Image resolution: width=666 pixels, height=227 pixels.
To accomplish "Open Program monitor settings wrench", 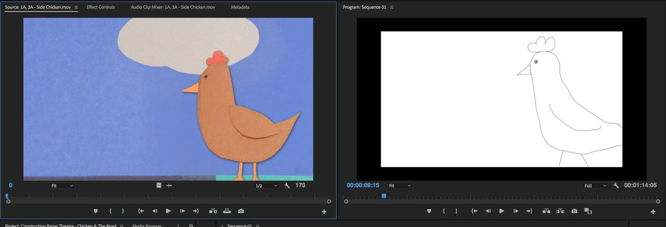I will (616, 185).
